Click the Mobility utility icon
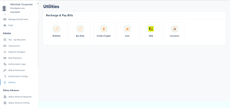This screenshot has width=230, height=108. [x=56, y=29]
